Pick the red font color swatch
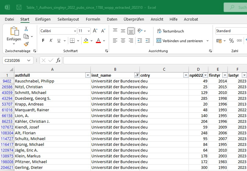 pos(98,43)
